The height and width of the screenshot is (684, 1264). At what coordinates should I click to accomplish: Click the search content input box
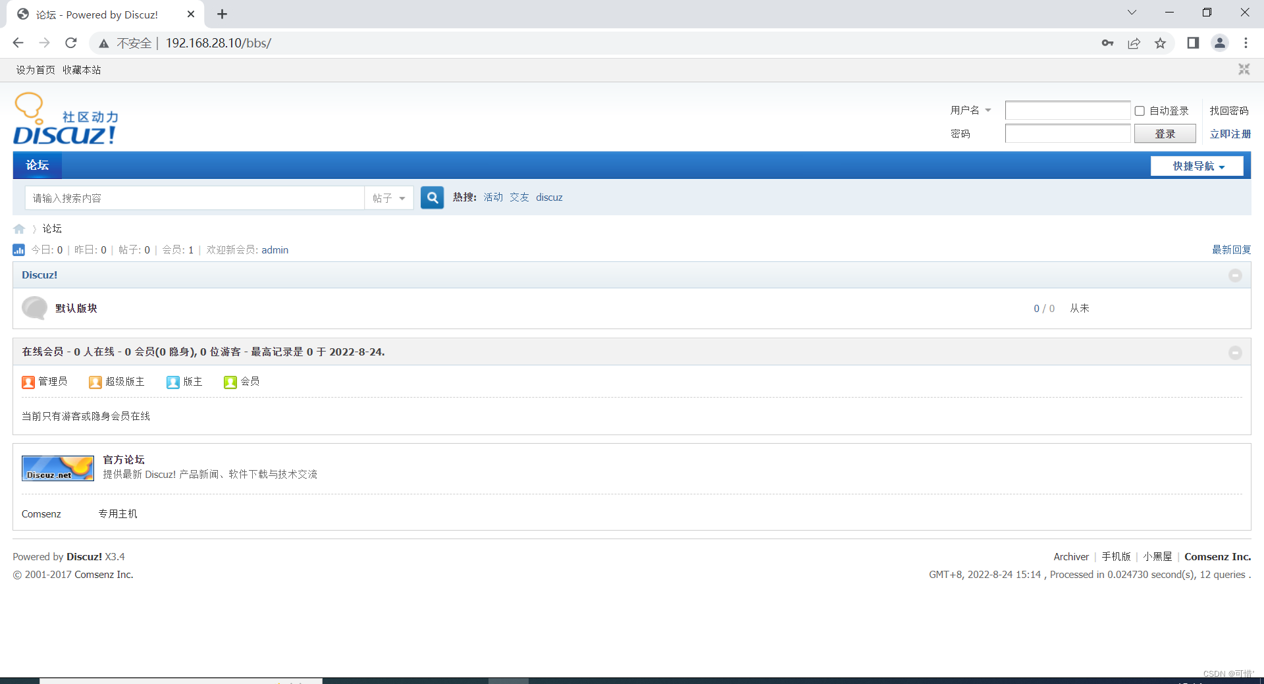pos(195,198)
